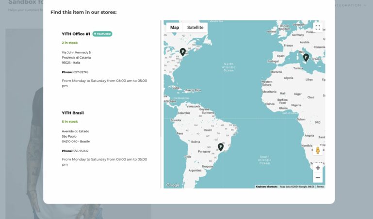Screen dimensions: 373x219
Task: Open the Google logo link on map
Action: (173, 185)
